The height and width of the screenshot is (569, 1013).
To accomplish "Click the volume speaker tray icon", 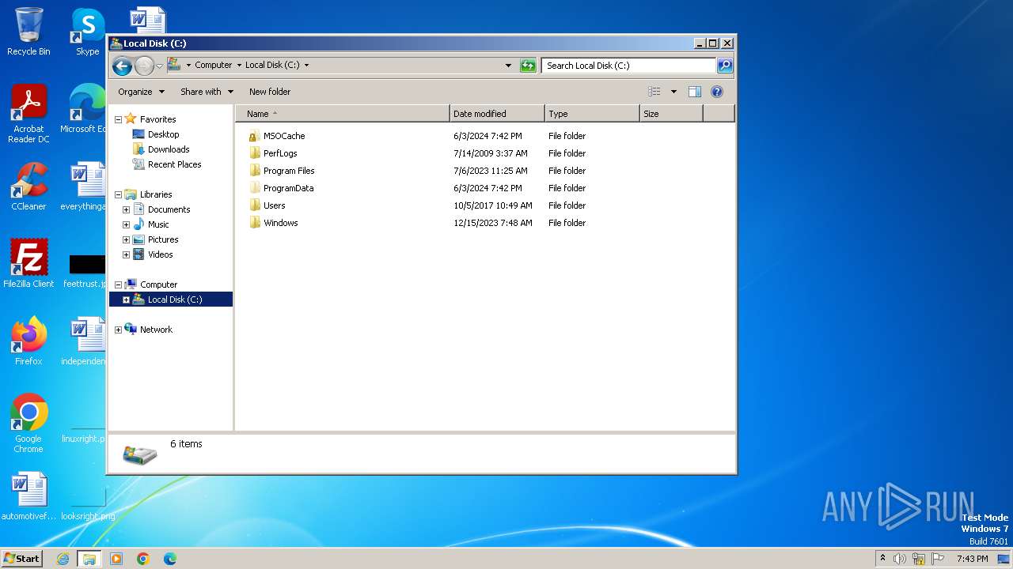I will point(900,559).
